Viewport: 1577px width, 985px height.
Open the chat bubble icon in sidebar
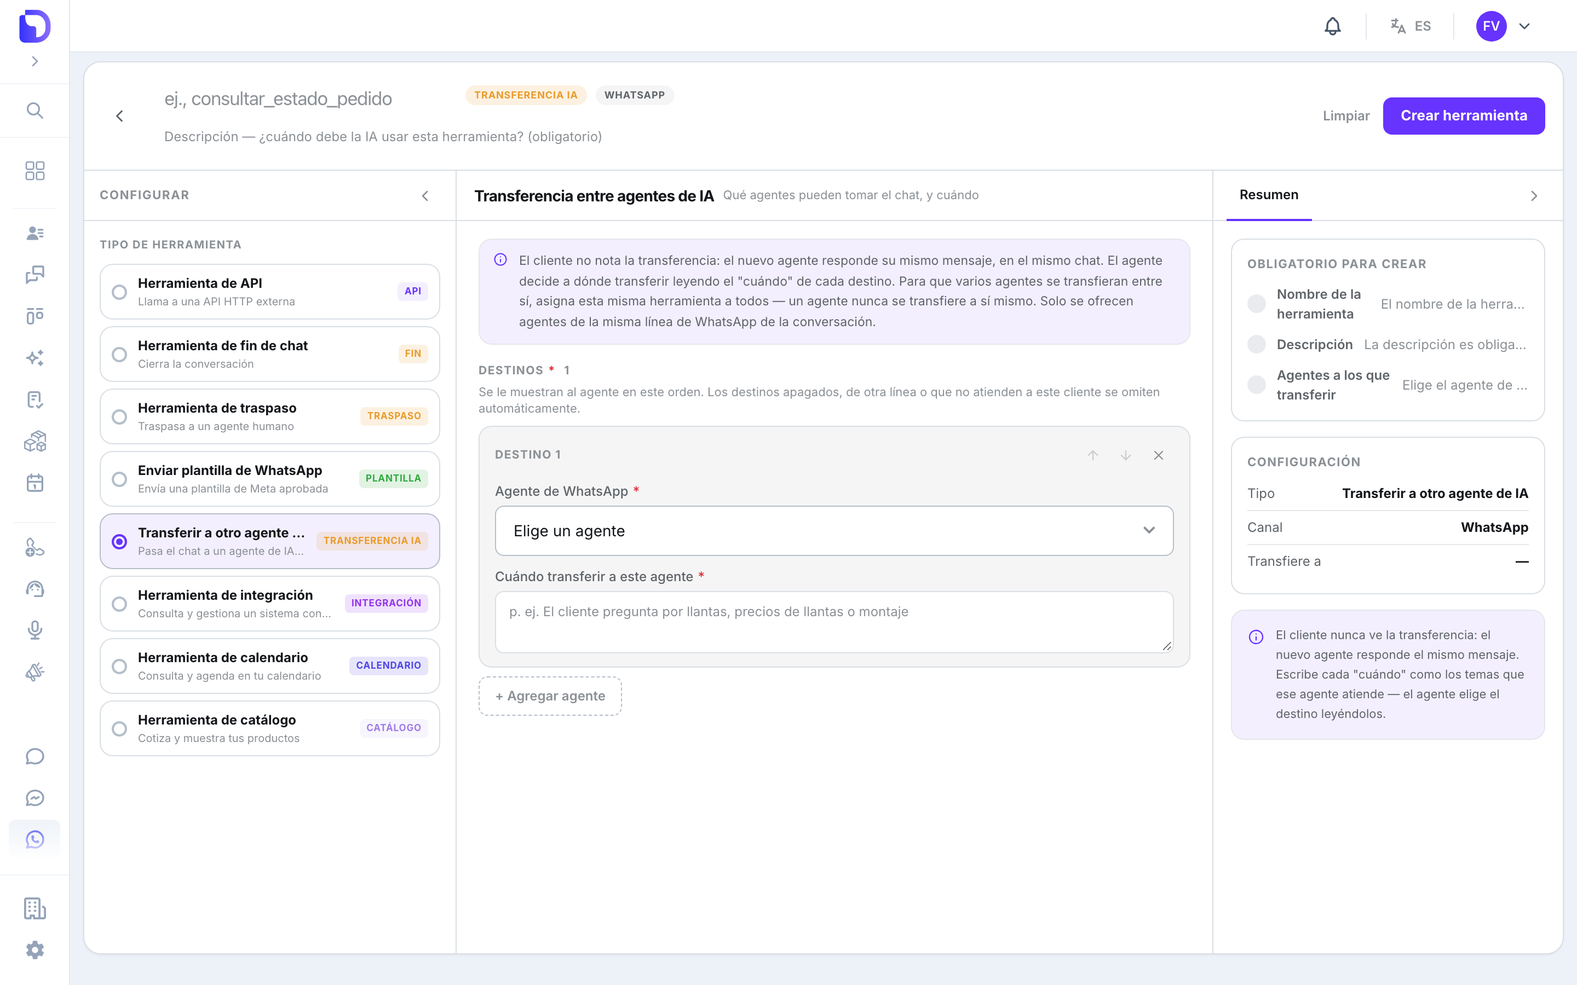34,756
